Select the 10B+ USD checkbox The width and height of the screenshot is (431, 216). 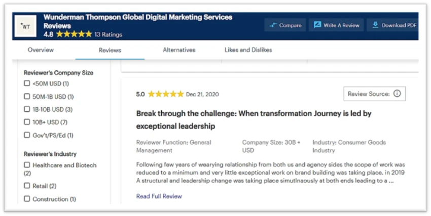[x=27, y=122]
